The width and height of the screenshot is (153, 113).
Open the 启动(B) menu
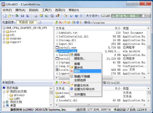pyautogui.click(x=34, y=10)
